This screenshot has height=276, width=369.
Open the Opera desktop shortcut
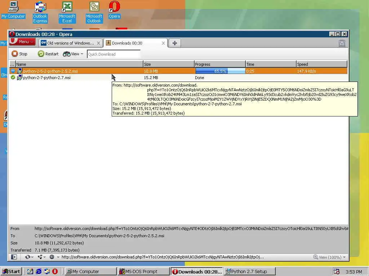[114, 10]
